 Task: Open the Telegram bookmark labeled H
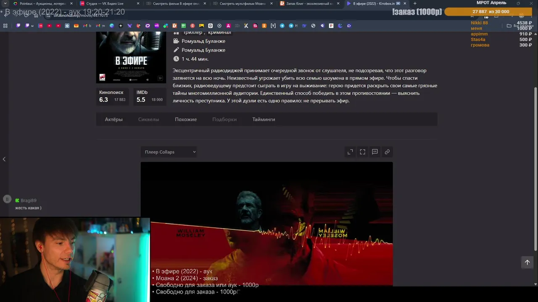(x=293, y=26)
